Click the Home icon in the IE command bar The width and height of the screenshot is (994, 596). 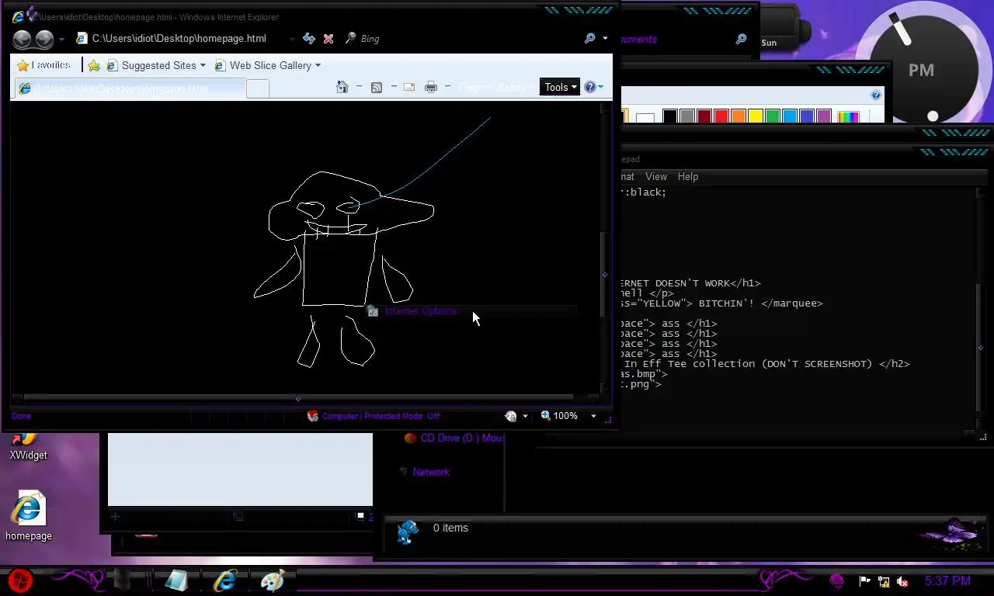tap(342, 87)
